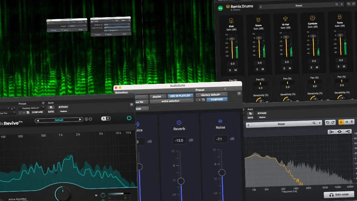Click the Snare drum icon
The height and width of the screenshot is (201, 357).
pos(258,20)
